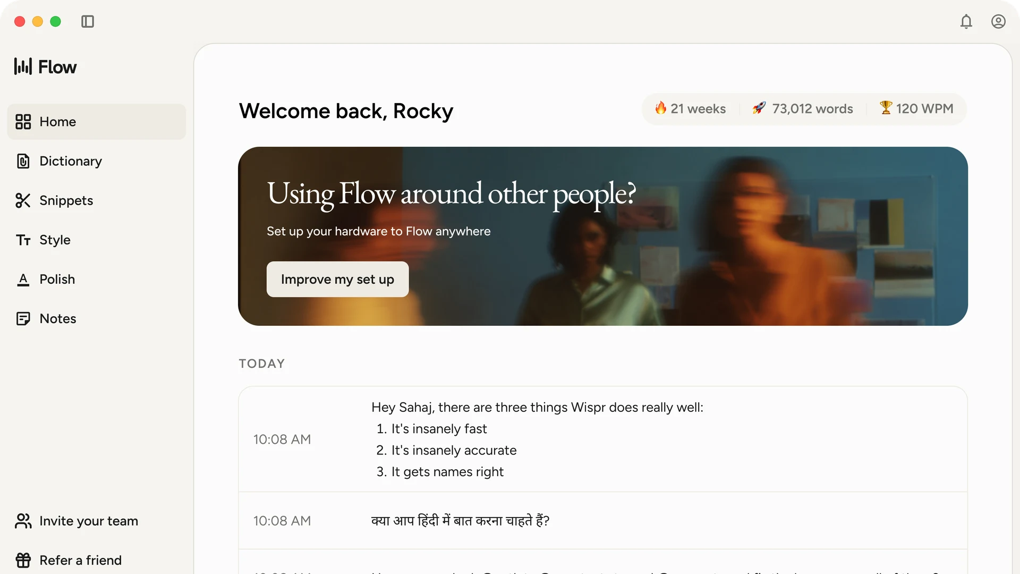Screen dimensions: 1020x574
Task: Click the Style typography icon
Action: (x=23, y=240)
